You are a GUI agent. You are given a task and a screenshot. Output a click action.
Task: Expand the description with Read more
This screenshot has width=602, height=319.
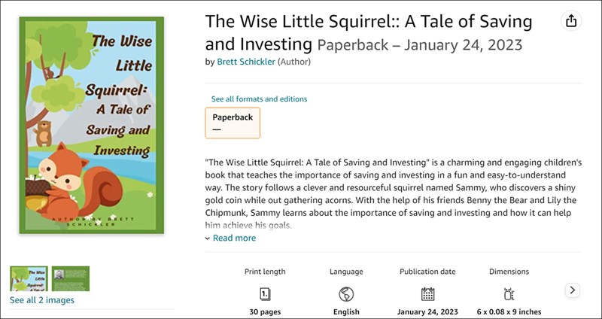coord(234,238)
